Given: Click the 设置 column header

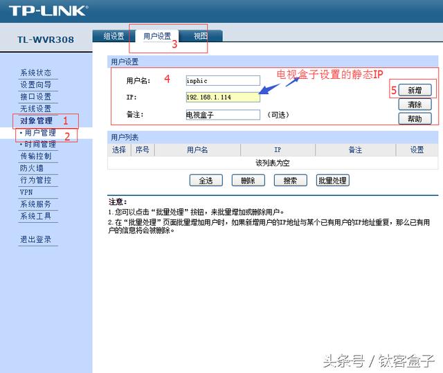Looking at the screenshot, I should [417, 149].
